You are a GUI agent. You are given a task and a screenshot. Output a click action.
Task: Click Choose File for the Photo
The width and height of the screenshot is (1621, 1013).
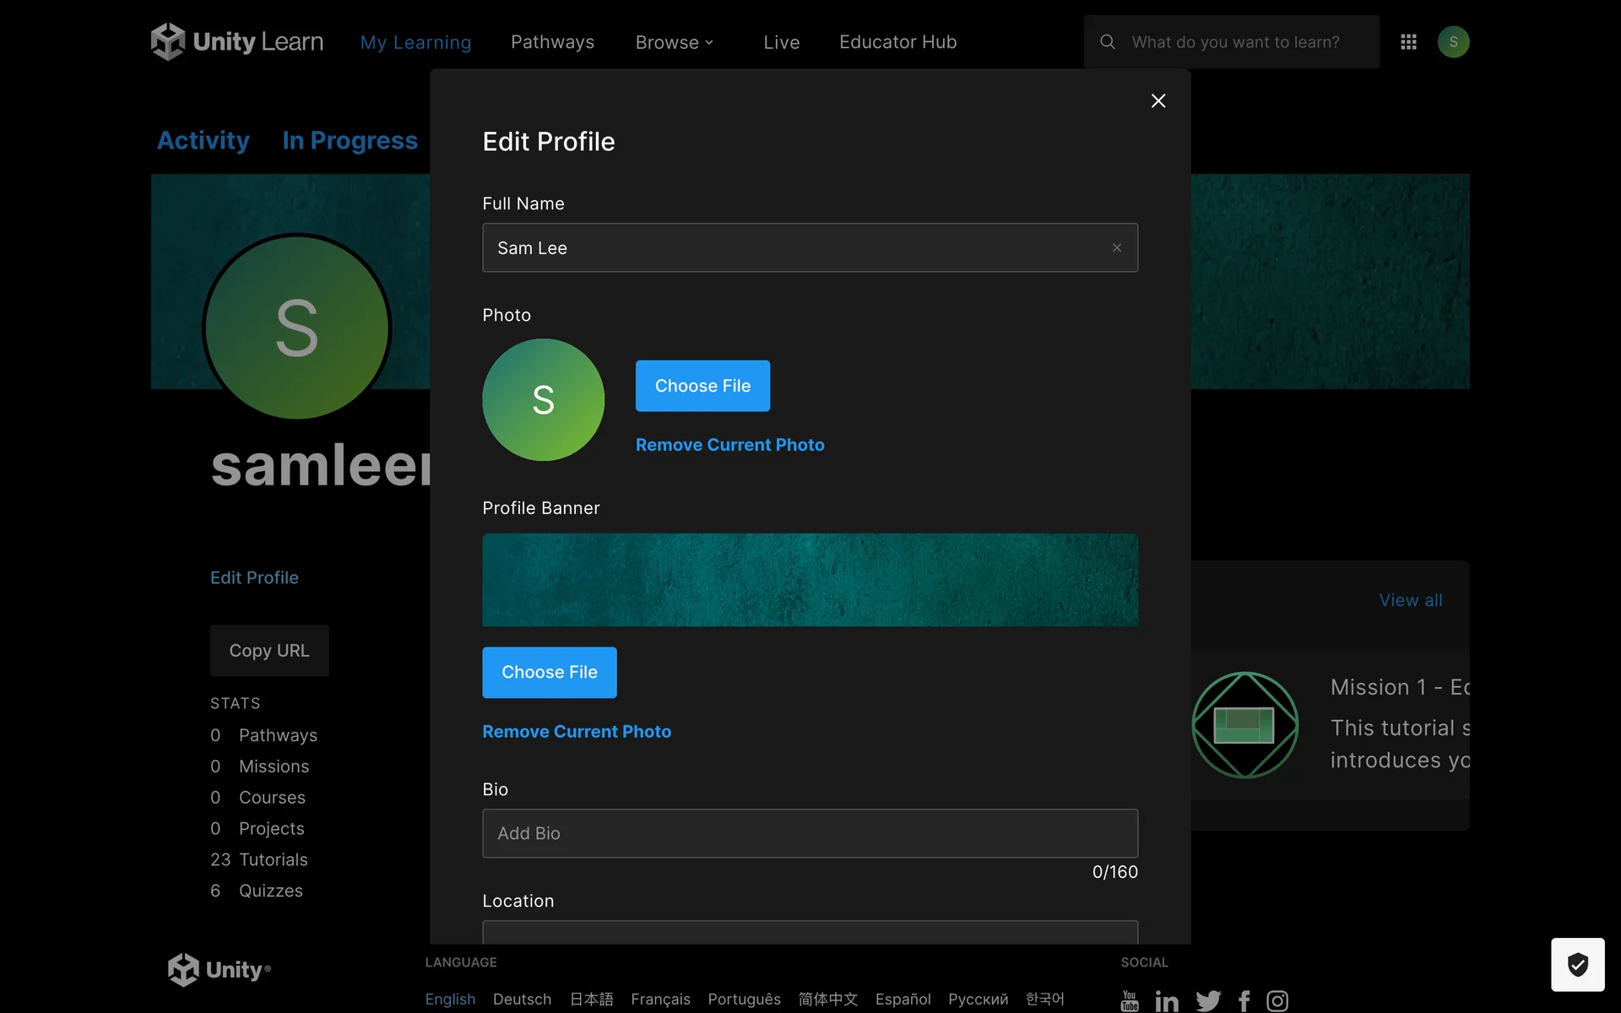[x=702, y=386]
